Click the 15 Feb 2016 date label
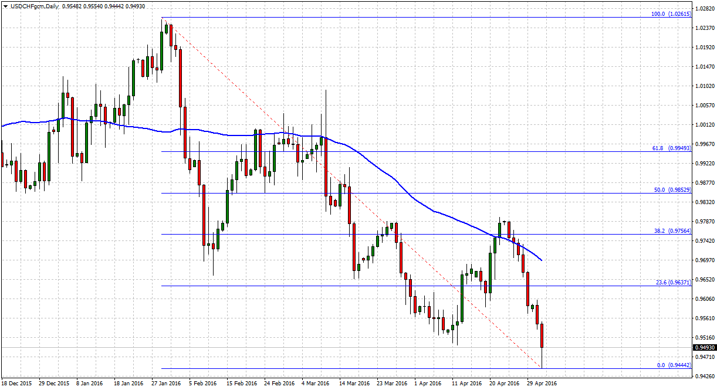The image size is (717, 390). 242,384
